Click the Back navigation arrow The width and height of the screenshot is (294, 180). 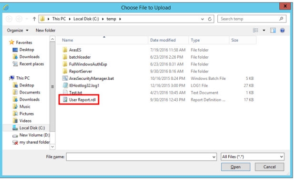[9, 19]
